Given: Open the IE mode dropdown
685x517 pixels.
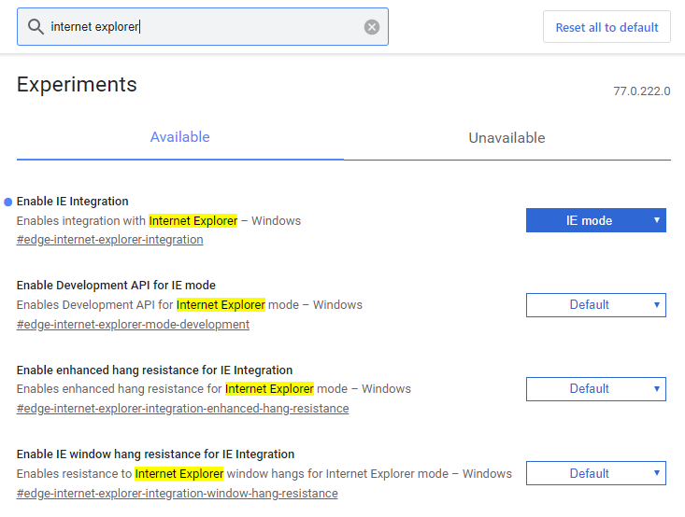Looking at the screenshot, I should coord(595,220).
